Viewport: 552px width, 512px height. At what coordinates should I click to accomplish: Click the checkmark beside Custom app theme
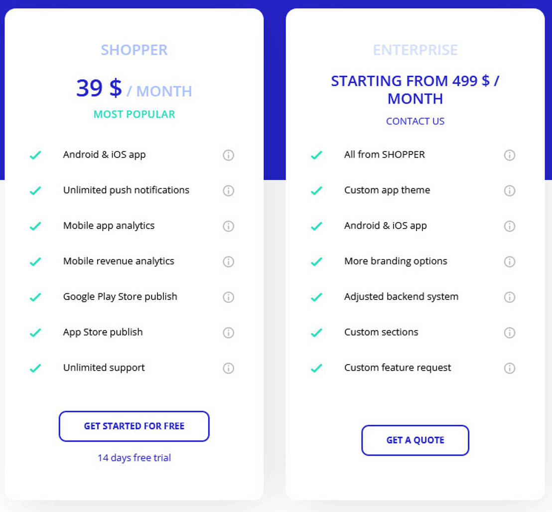(x=316, y=191)
